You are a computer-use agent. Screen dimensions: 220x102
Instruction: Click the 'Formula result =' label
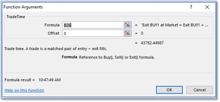19,80
